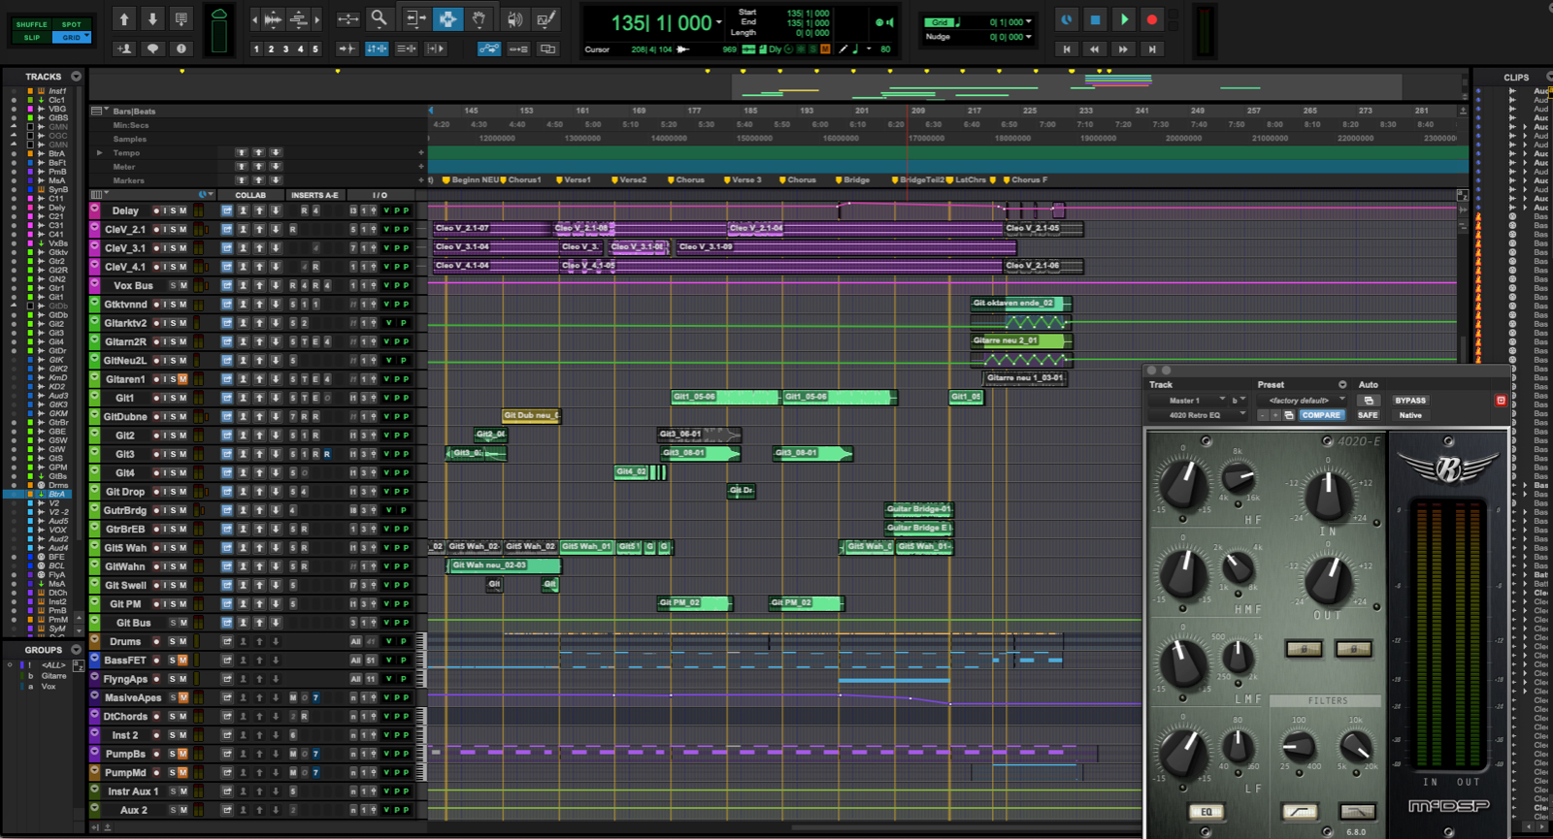This screenshot has height=839, width=1553.
Task: Activate the Trim tool
Action: click(x=414, y=19)
